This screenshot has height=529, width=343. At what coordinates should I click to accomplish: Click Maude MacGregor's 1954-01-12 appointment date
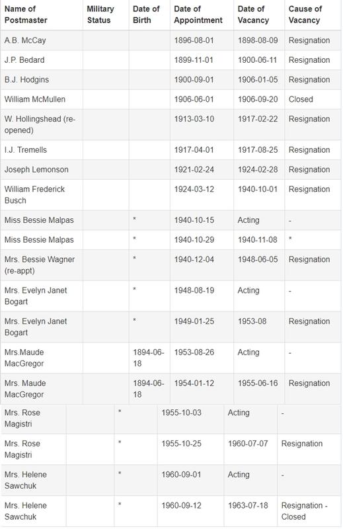194,384
